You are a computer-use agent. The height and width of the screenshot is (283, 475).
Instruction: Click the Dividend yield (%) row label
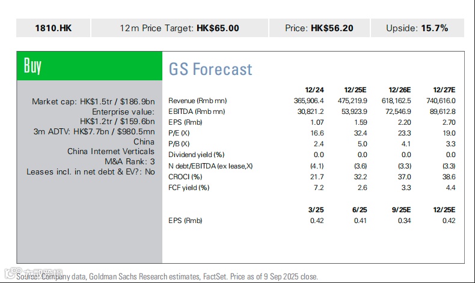click(196, 155)
